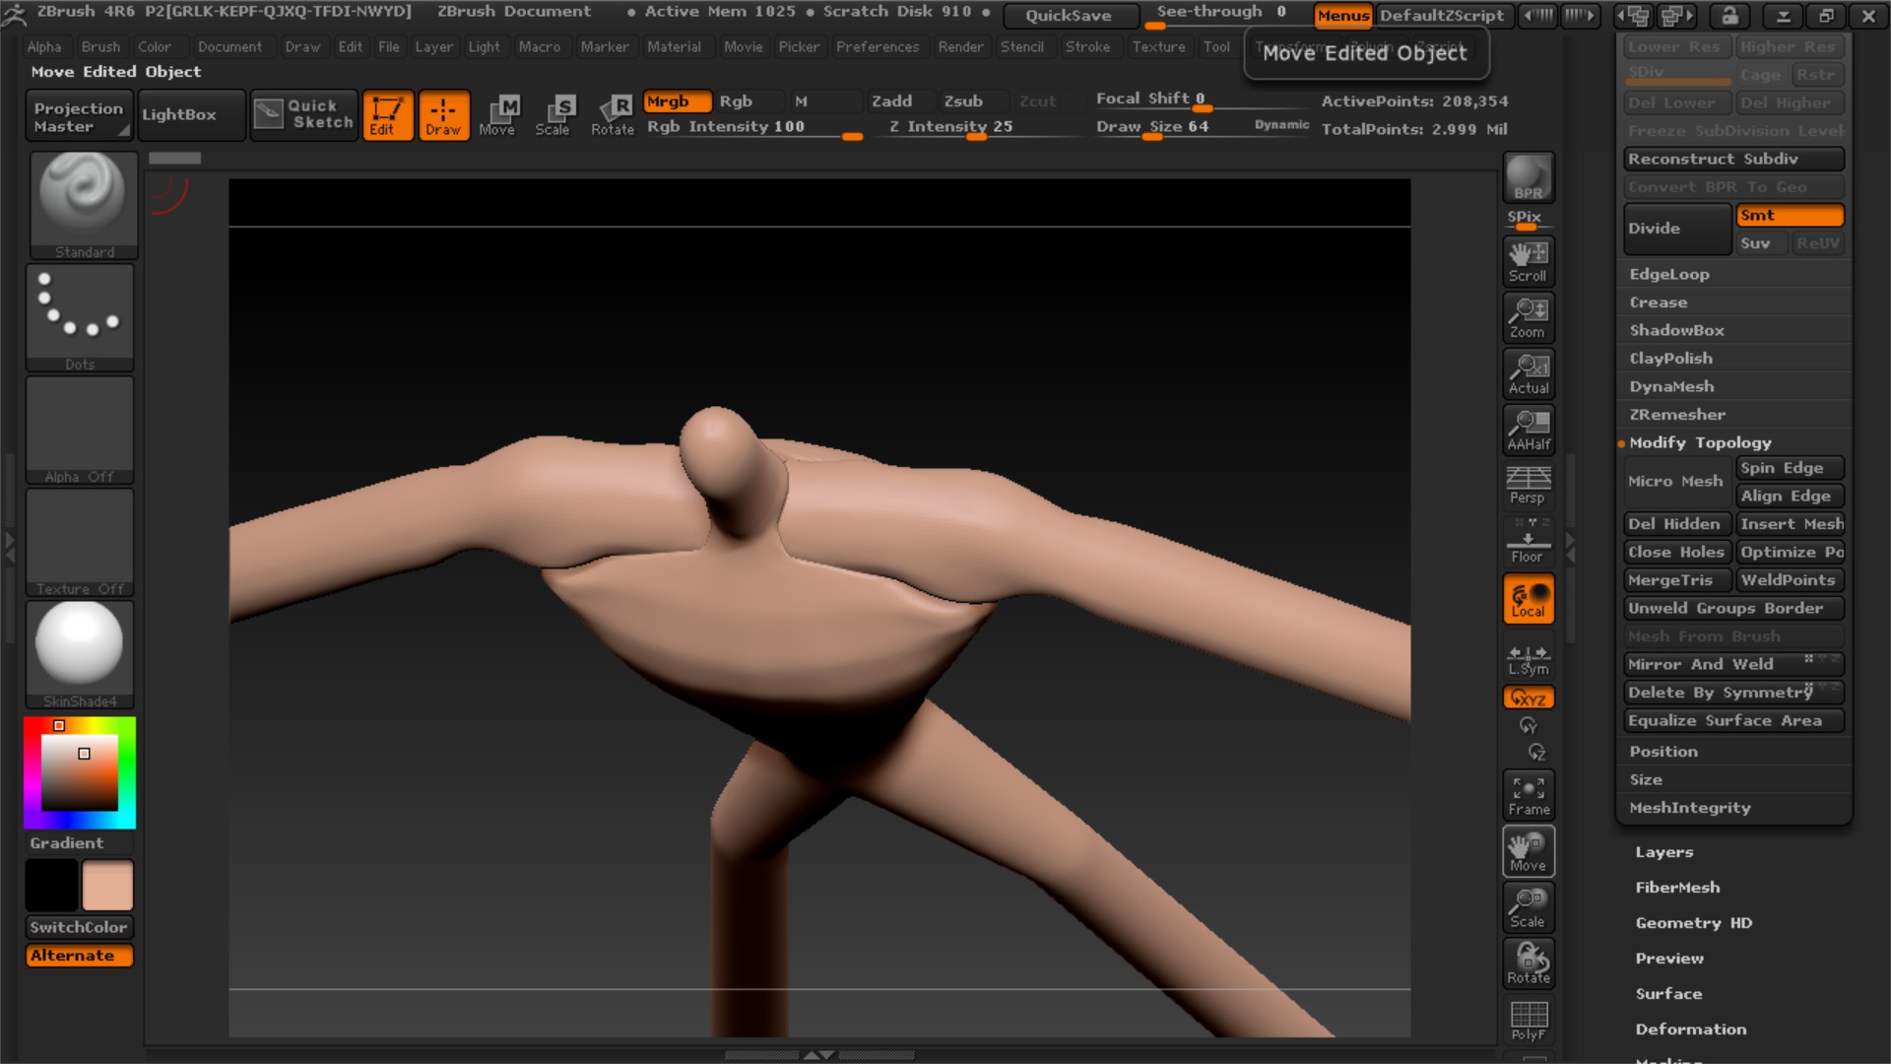
Task: Open the Standard brush thumbnail
Action: [x=84, y=205]
